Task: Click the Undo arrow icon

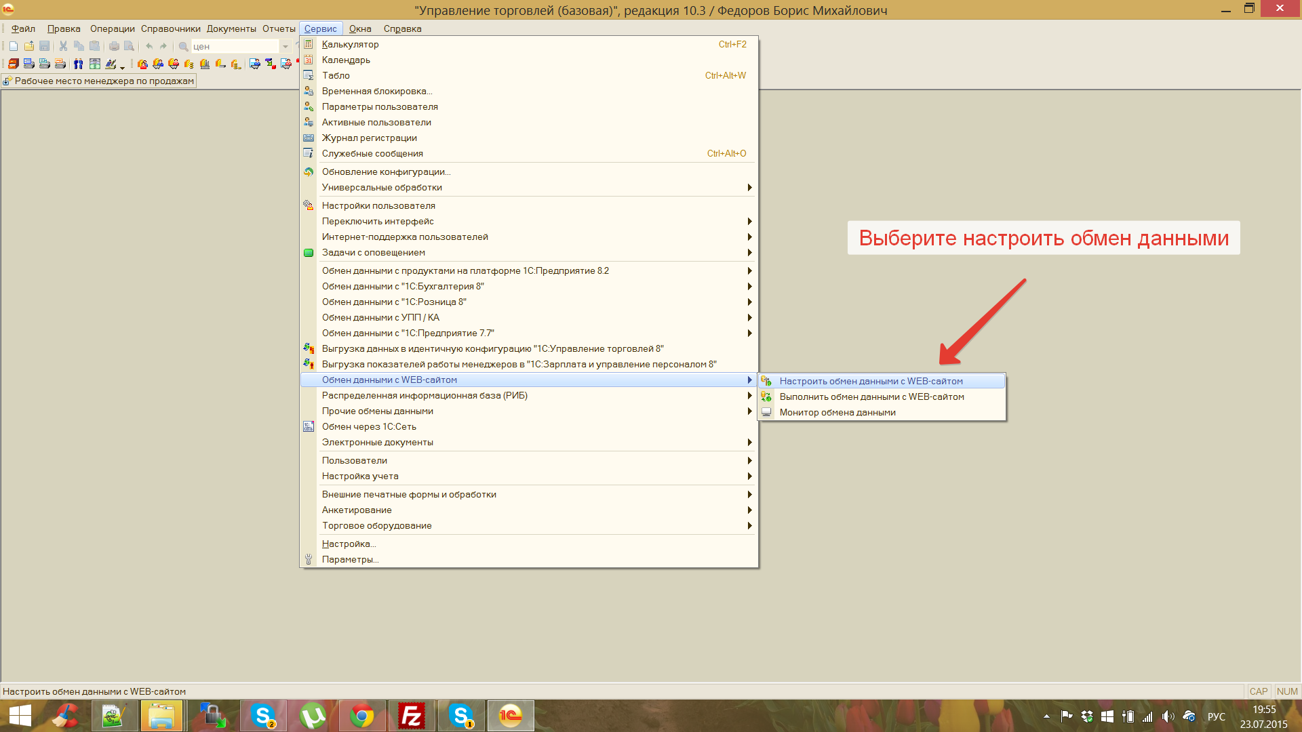Action: (149, 46)
